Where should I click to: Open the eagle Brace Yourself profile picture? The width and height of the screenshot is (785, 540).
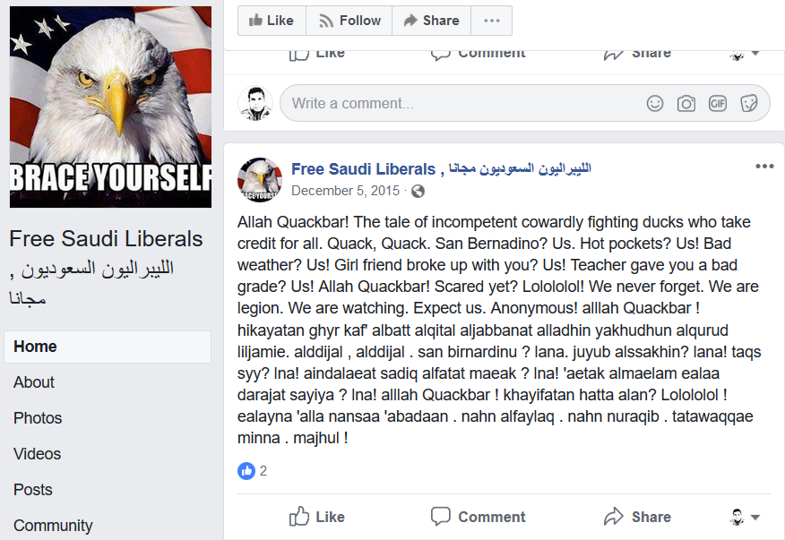110,107
